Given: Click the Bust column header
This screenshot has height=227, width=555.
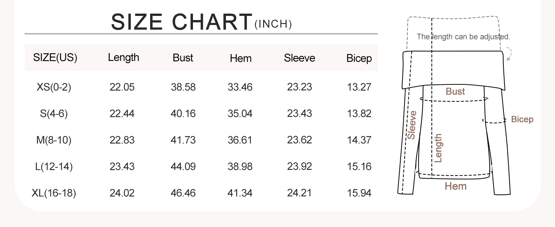Looking at the screenshot, I should point(183,58).
